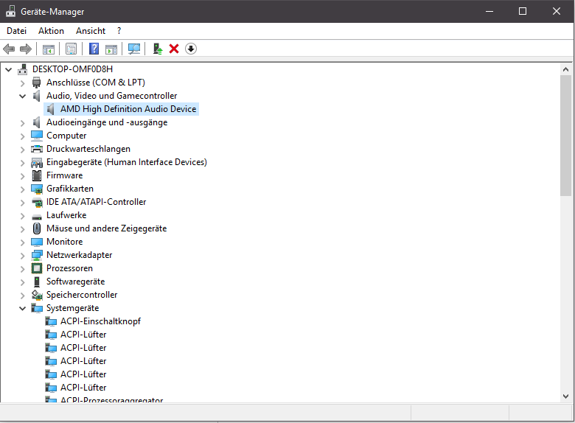Viewport: 575px width, 423px height.
Task: Open the Datei menu
Action: click(x=16, y=31)
